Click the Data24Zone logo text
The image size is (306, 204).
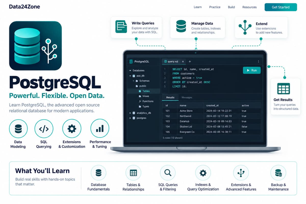click(24, 7)
